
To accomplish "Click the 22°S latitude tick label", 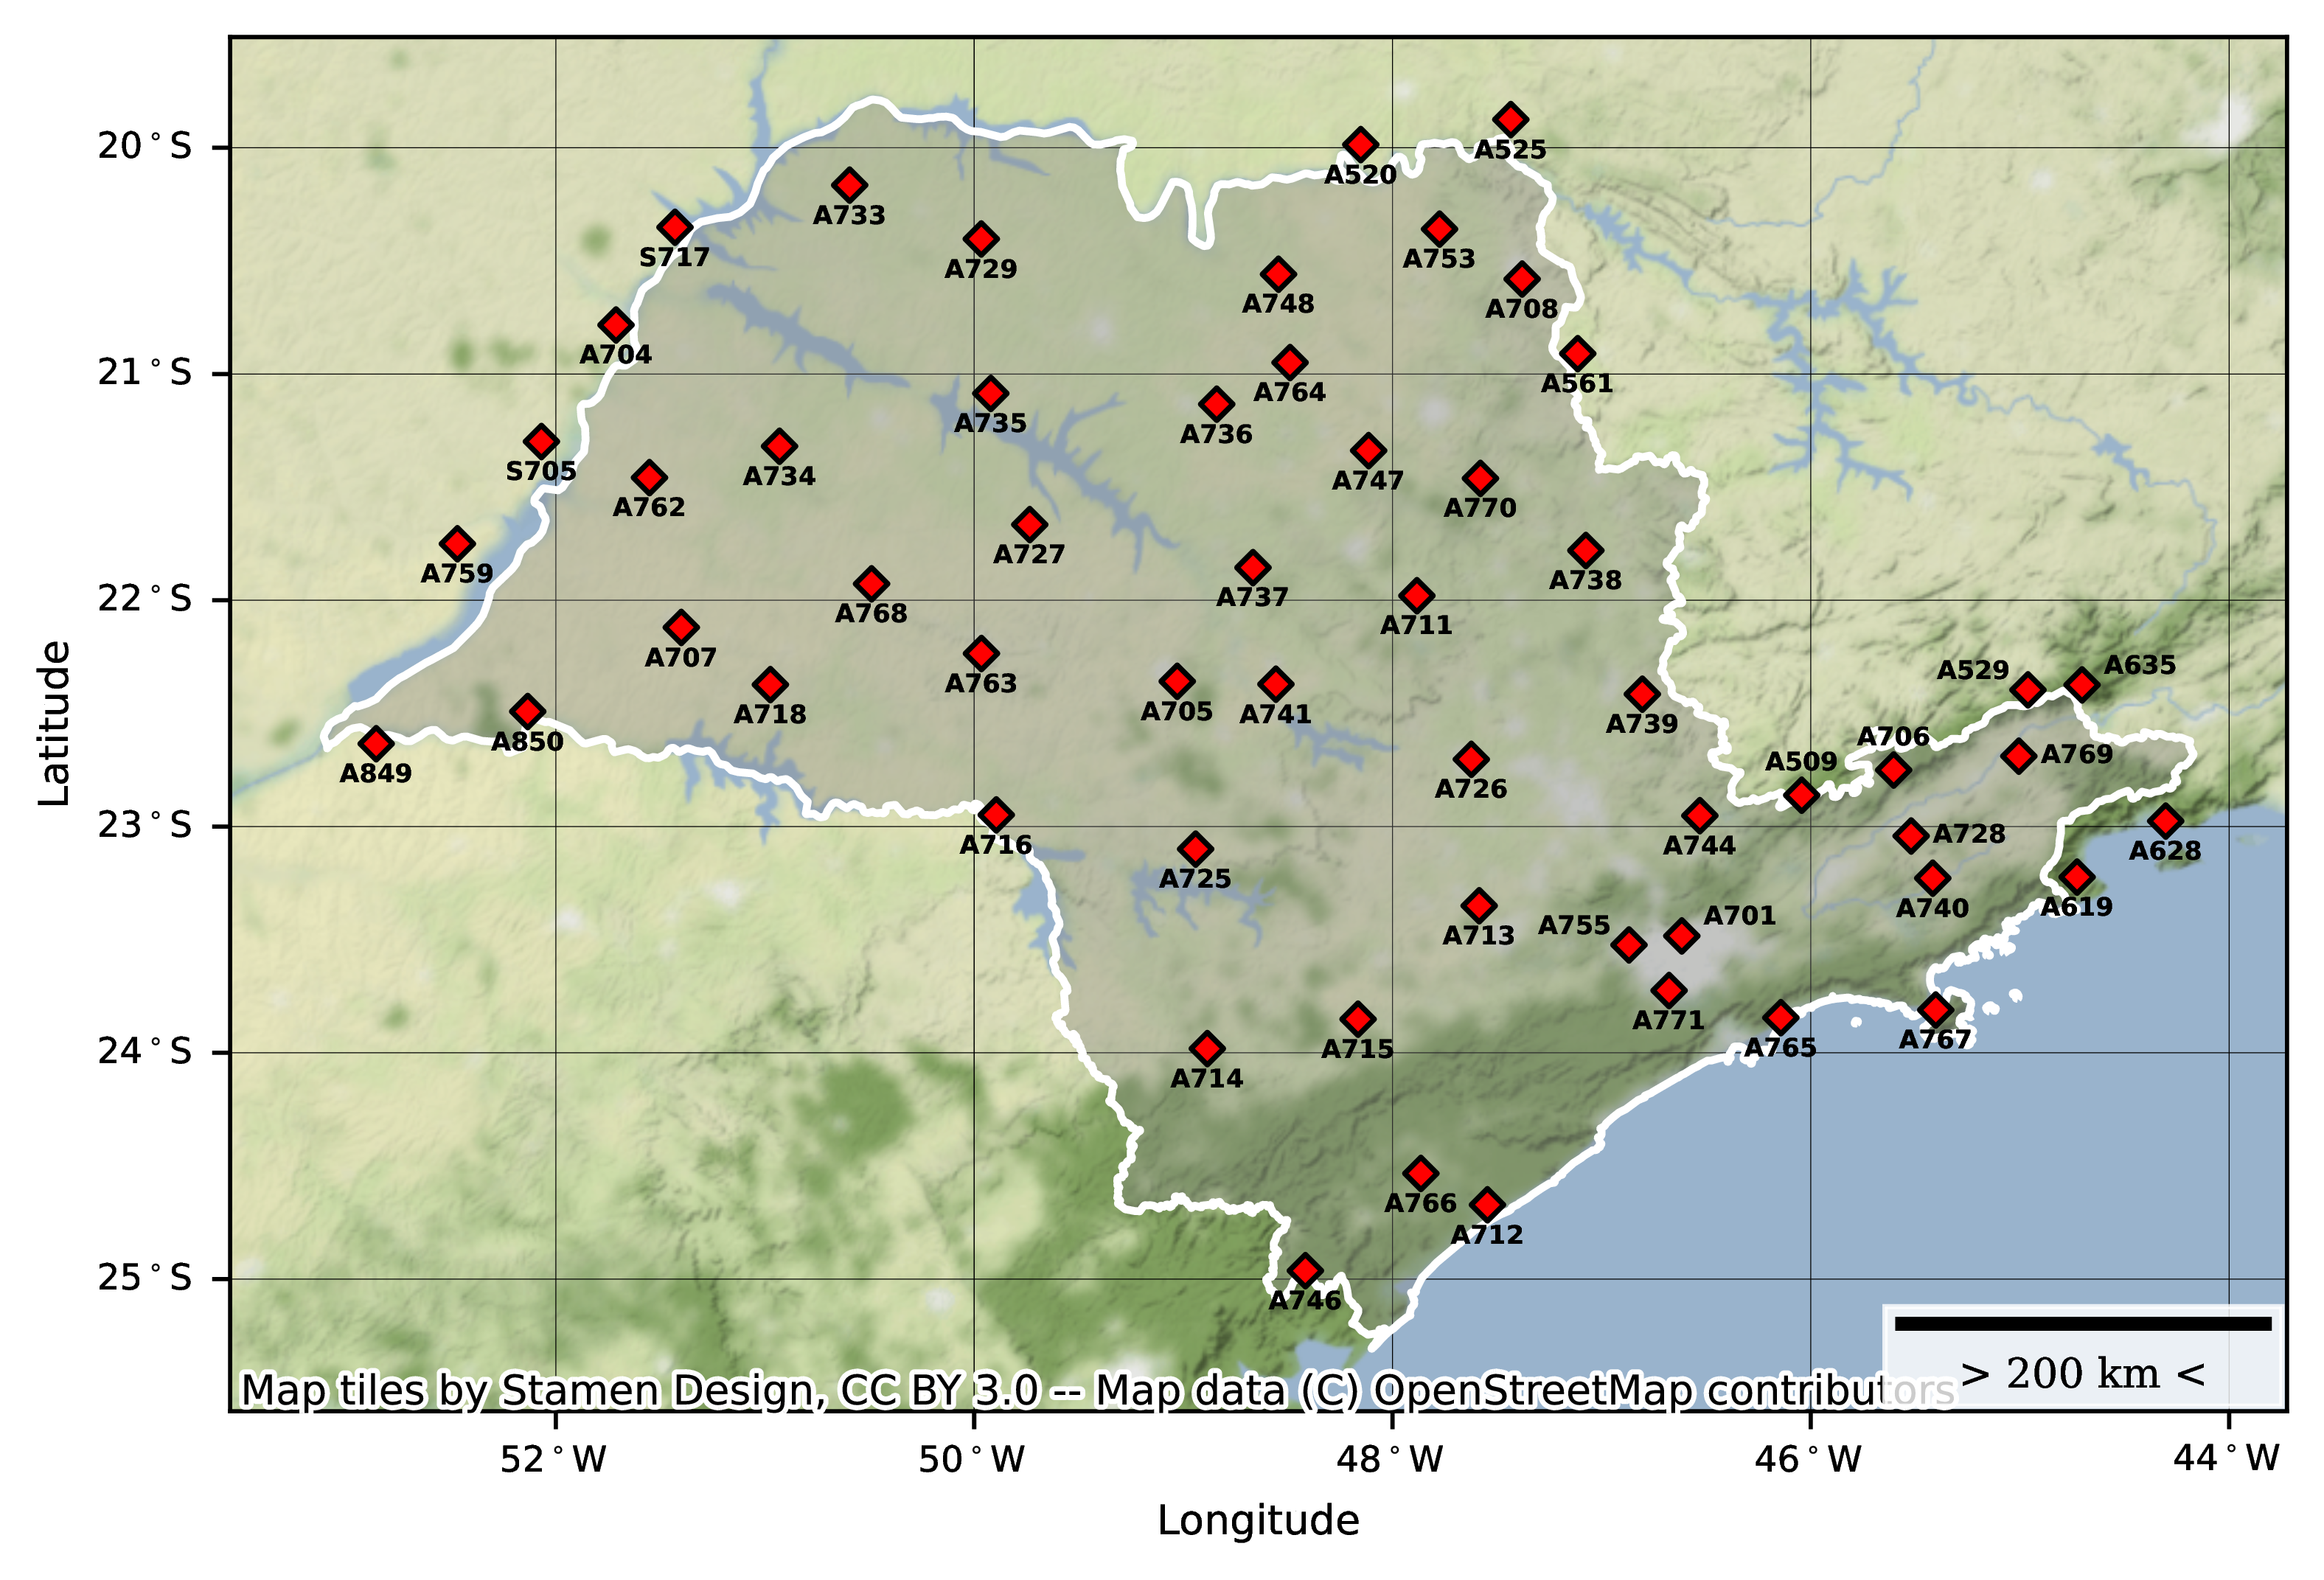I will pos(144,599).
